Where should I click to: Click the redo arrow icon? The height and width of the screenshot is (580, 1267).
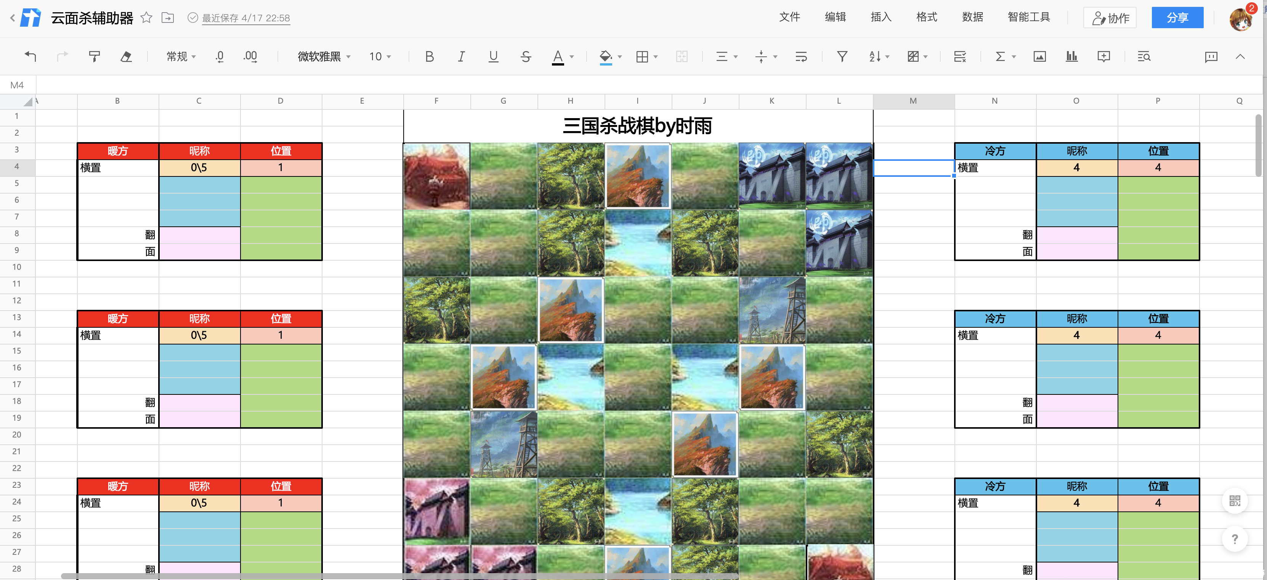click(x=63, y=56)
